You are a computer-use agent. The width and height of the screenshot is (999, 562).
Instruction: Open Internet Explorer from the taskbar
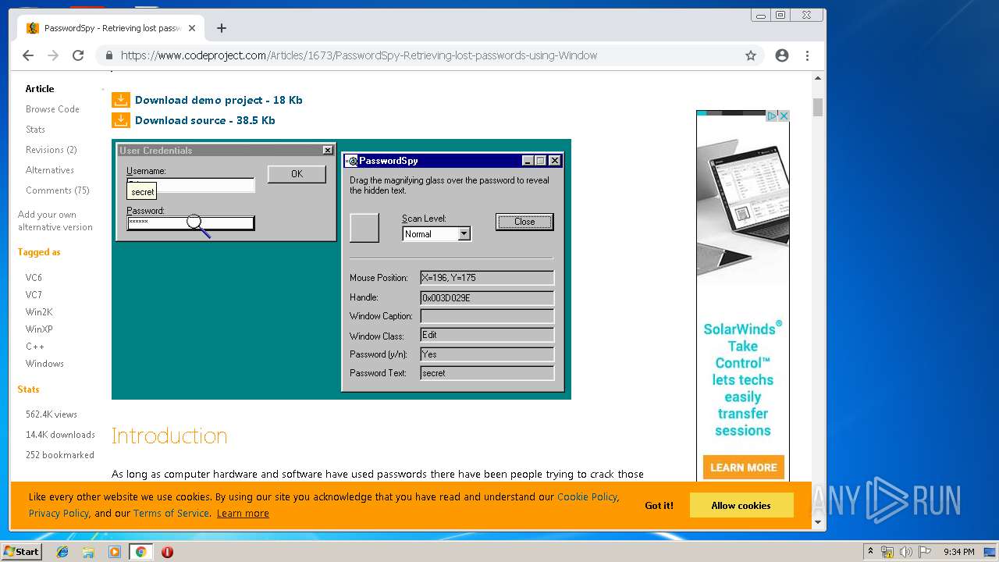62,552
